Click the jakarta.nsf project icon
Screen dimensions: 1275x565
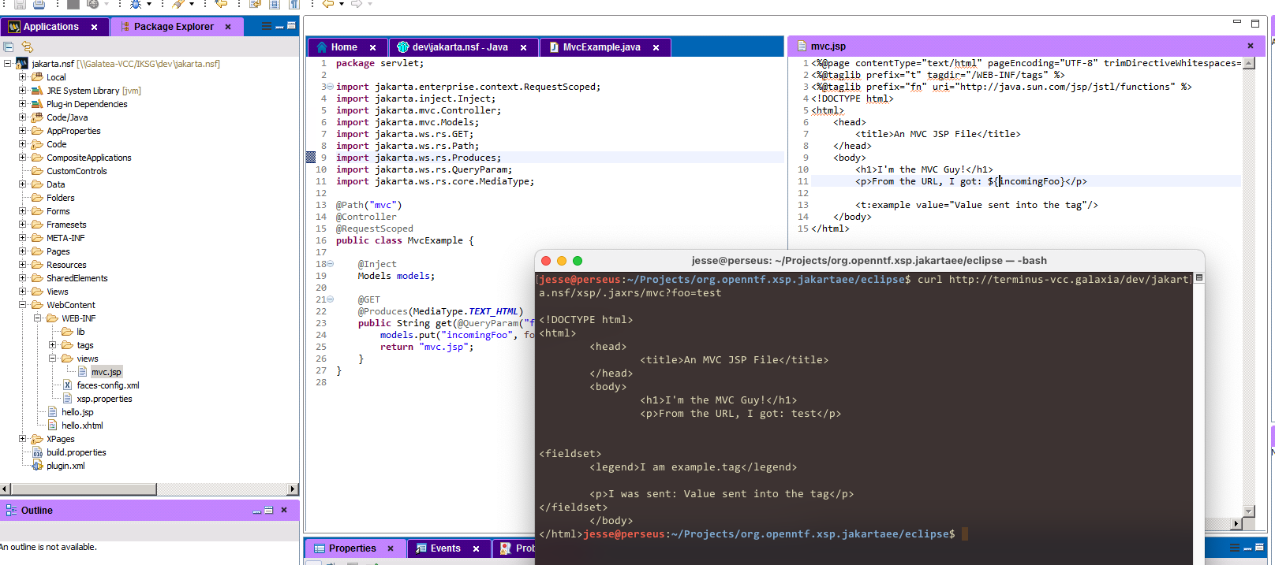pyautogui.click(x=22, y=64)
